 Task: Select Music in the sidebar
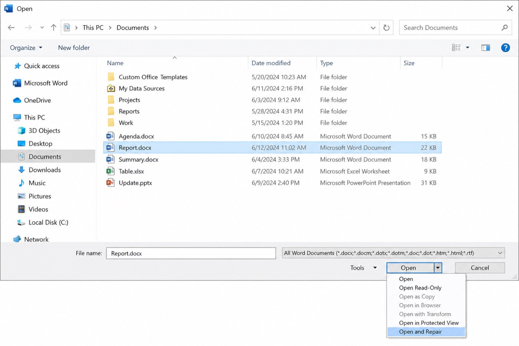[32, 183]
